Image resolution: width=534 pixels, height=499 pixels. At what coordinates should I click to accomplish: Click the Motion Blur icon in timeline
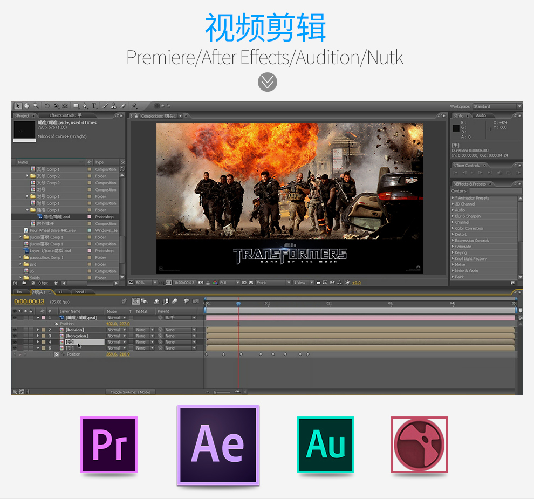174,301
